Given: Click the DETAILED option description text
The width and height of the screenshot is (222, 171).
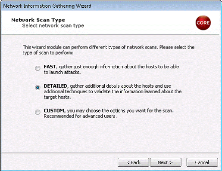Looking at the screenshot, I should (113, 92).
